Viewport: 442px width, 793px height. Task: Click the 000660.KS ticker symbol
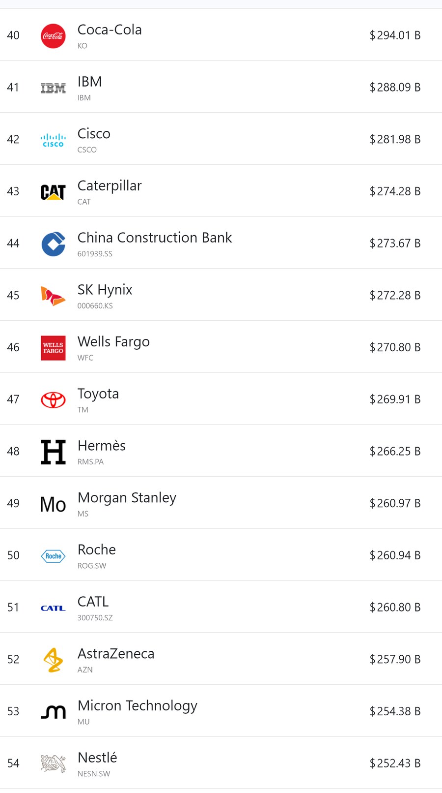coord(95,306)
